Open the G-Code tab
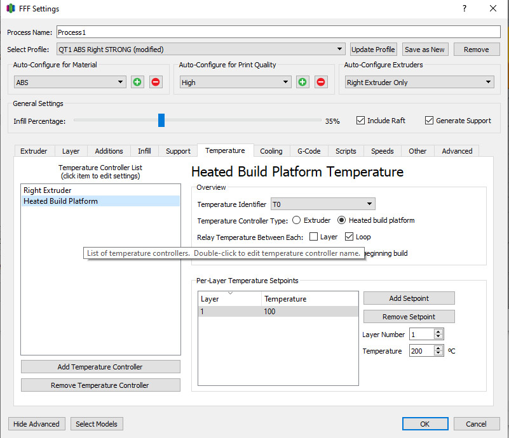Image resolution: width=509 pixels, height=438 pixels. pos(309,151)
